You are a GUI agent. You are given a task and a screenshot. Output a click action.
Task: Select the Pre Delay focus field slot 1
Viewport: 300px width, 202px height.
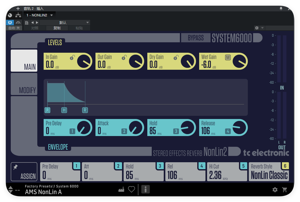tap(60, 172)
